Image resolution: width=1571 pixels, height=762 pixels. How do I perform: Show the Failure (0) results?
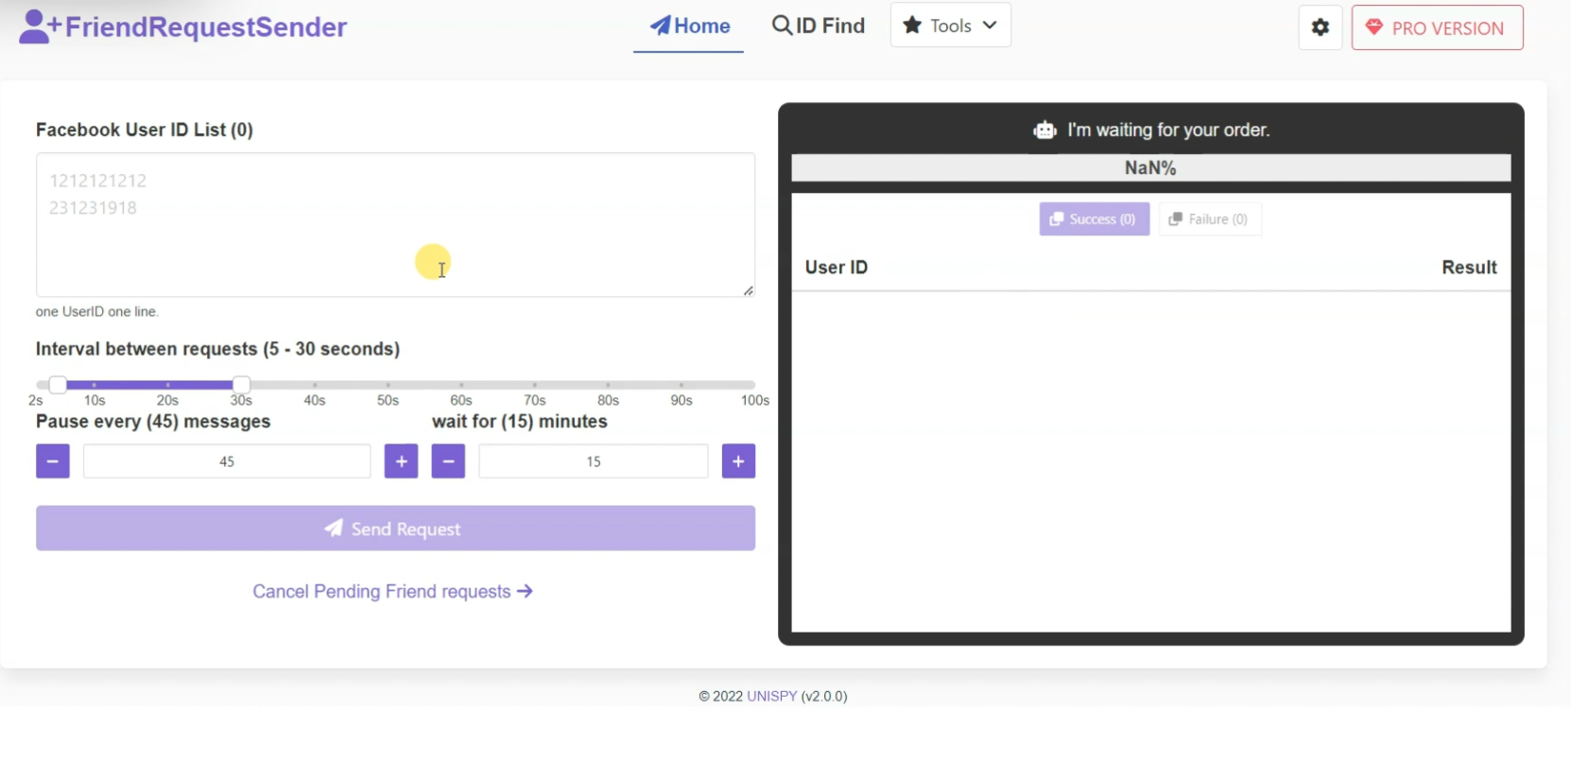tap(1209, 219)
